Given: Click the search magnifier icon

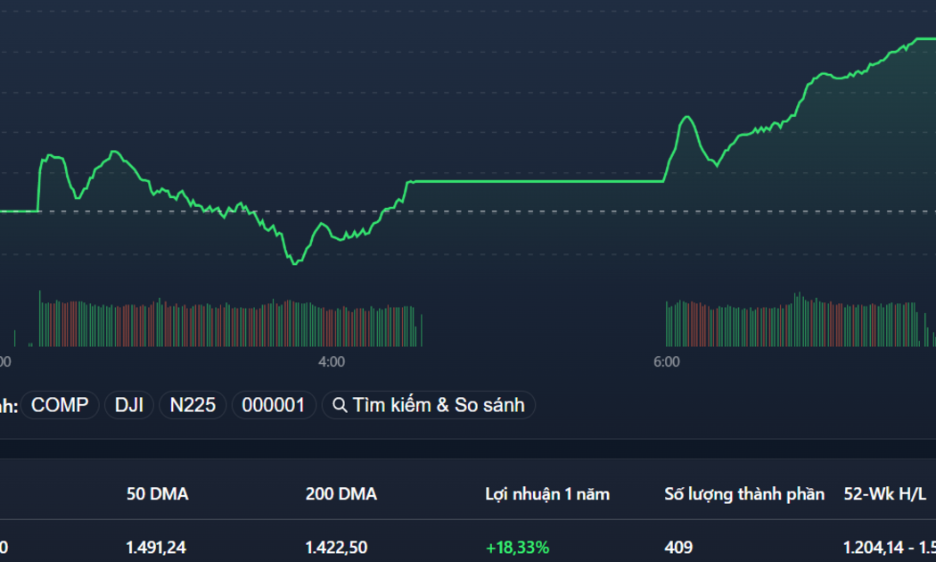Looking at the screenshot, I should 340,406.
